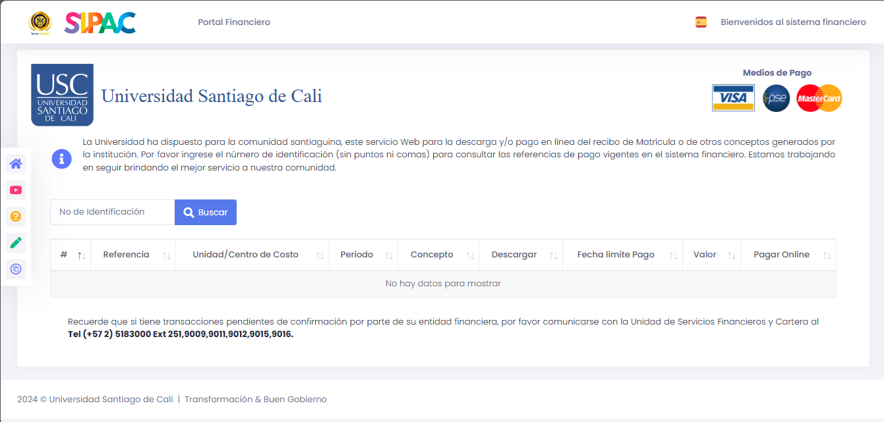The width and height of the screenshot is (884, 422).
Task: Click the home icon in left sidebar
Action: 16,164
